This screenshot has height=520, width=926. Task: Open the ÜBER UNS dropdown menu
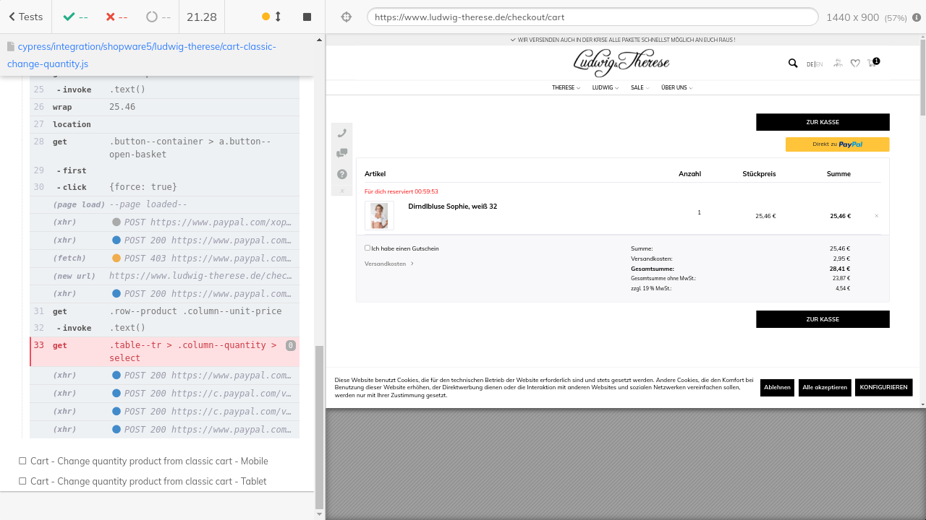[x=676, y=87]
